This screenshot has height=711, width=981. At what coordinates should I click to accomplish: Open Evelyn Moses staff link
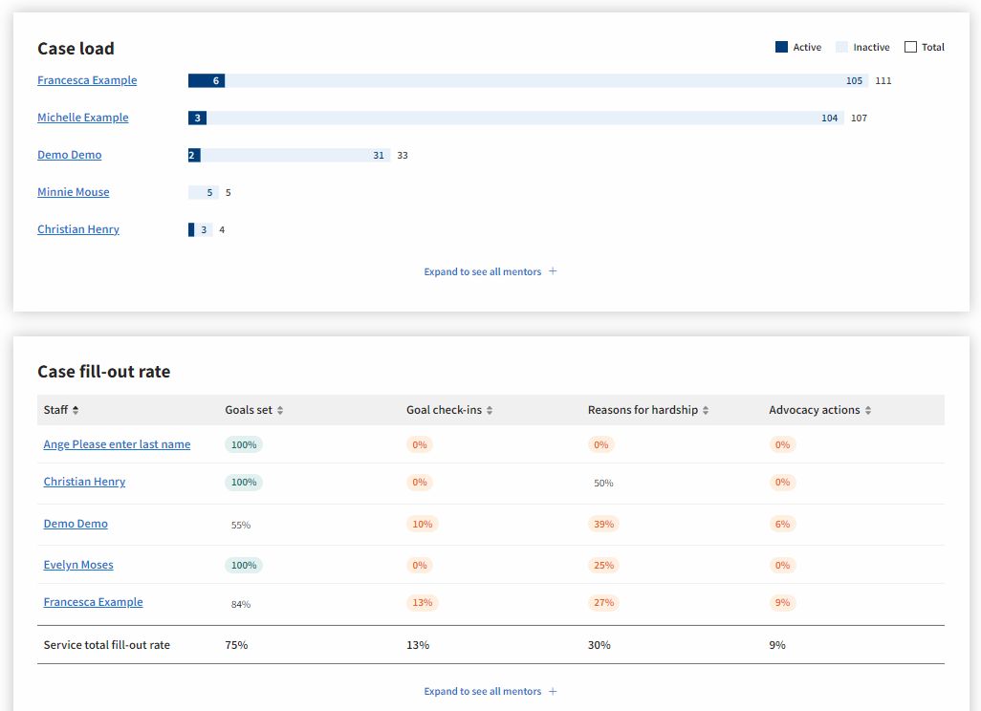pyautogui.click(x=78, y=565)
